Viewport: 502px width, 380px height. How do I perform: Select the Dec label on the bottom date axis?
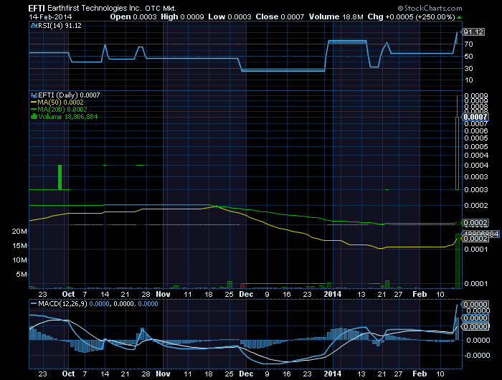(x=246, y=374)
